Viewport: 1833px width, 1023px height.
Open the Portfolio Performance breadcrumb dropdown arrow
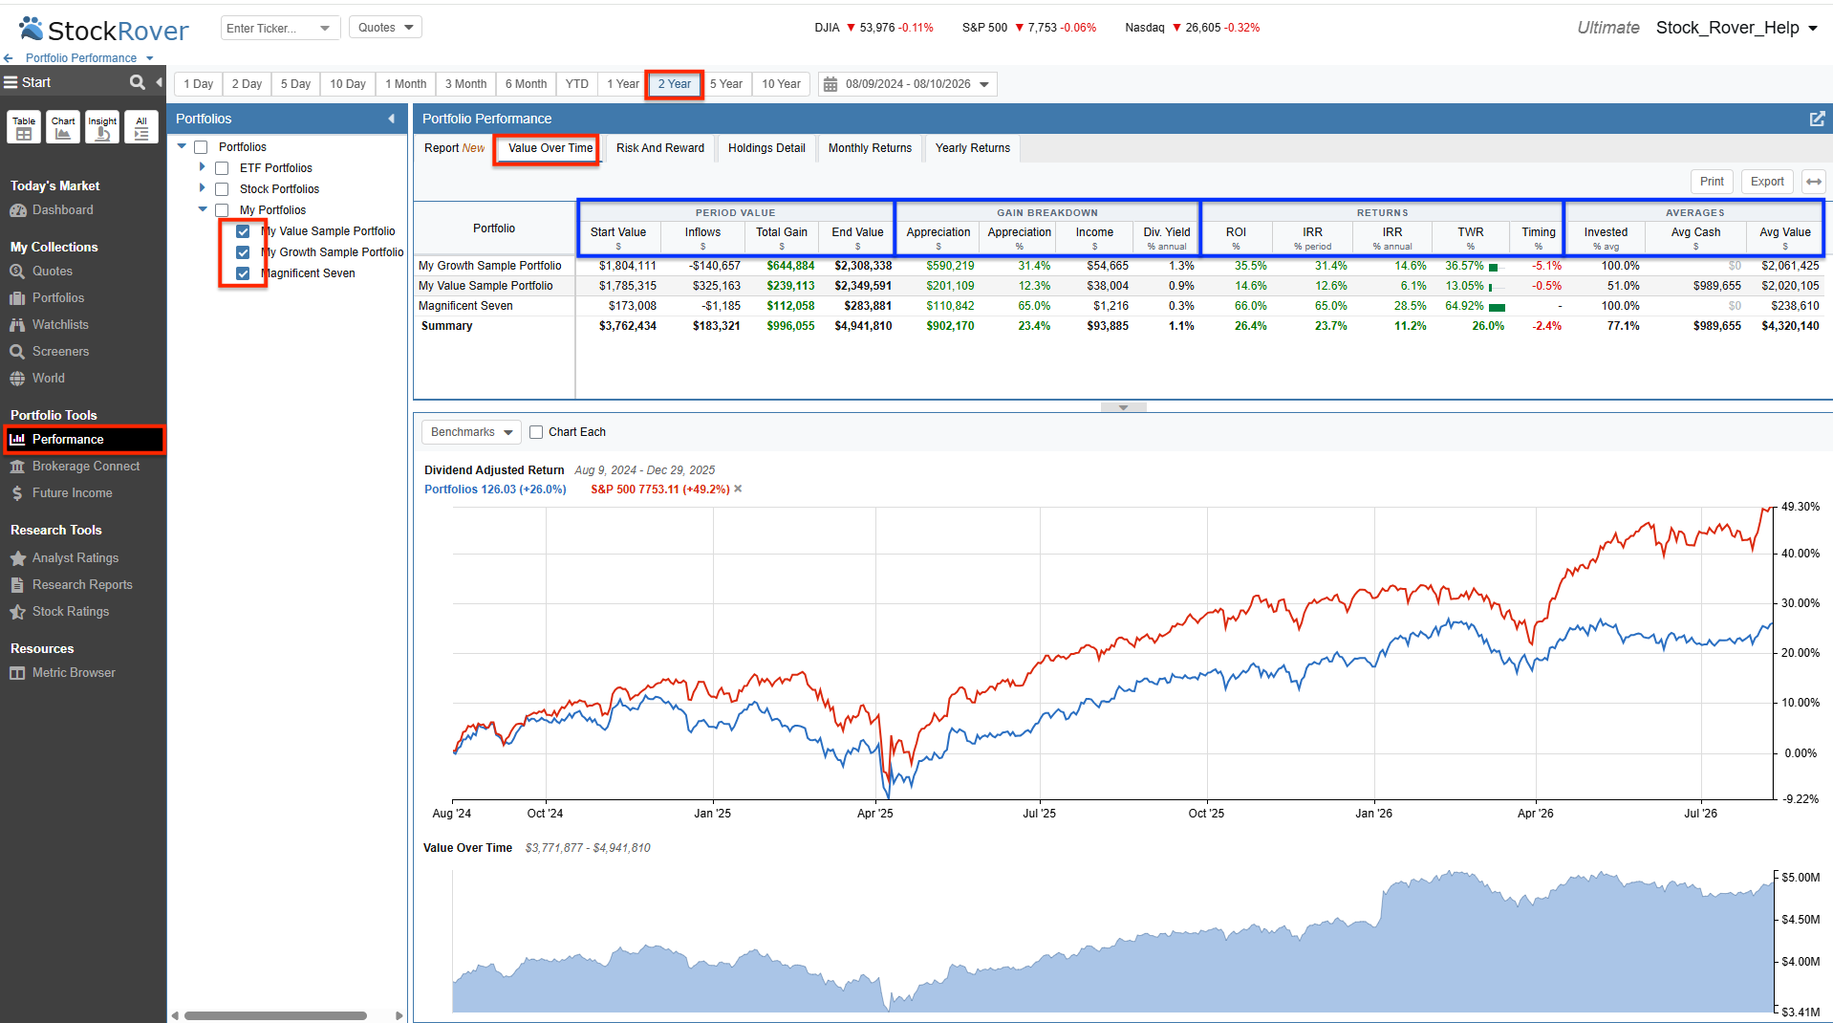[x=149, y=58]
